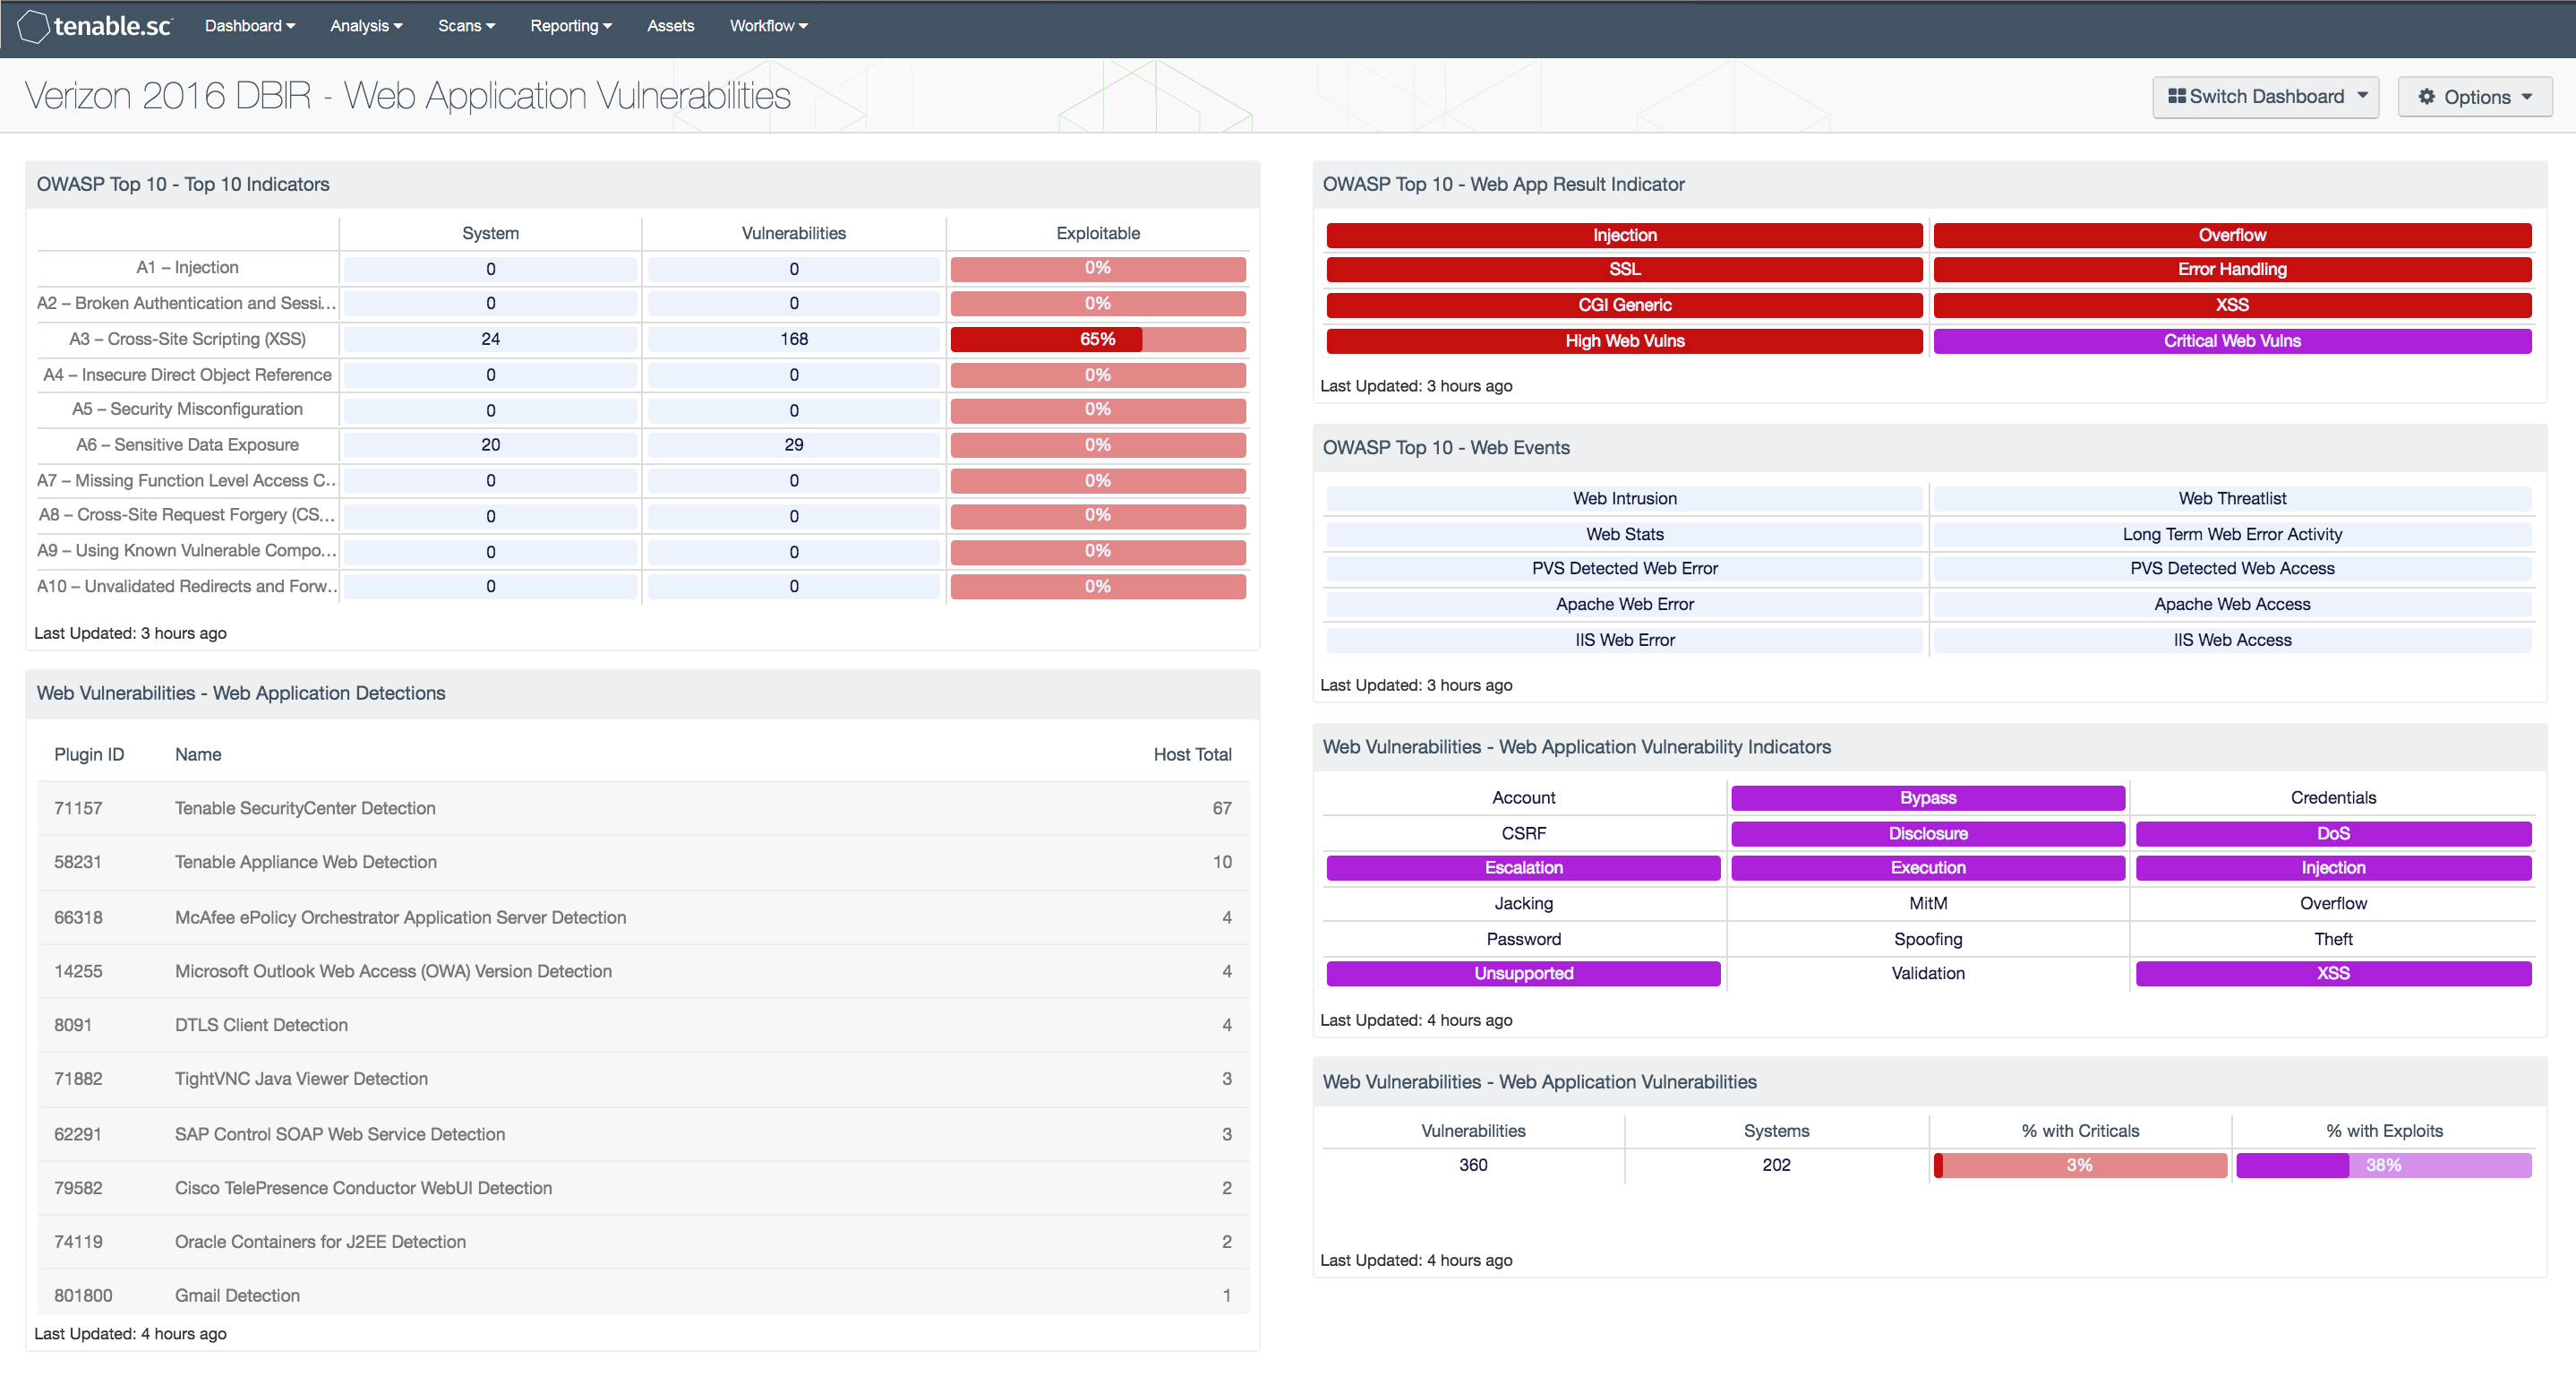This screenshot has height=1394, width=2576.
Task: Click the purple Execution indicator
Action: (x=1928, y=867)
